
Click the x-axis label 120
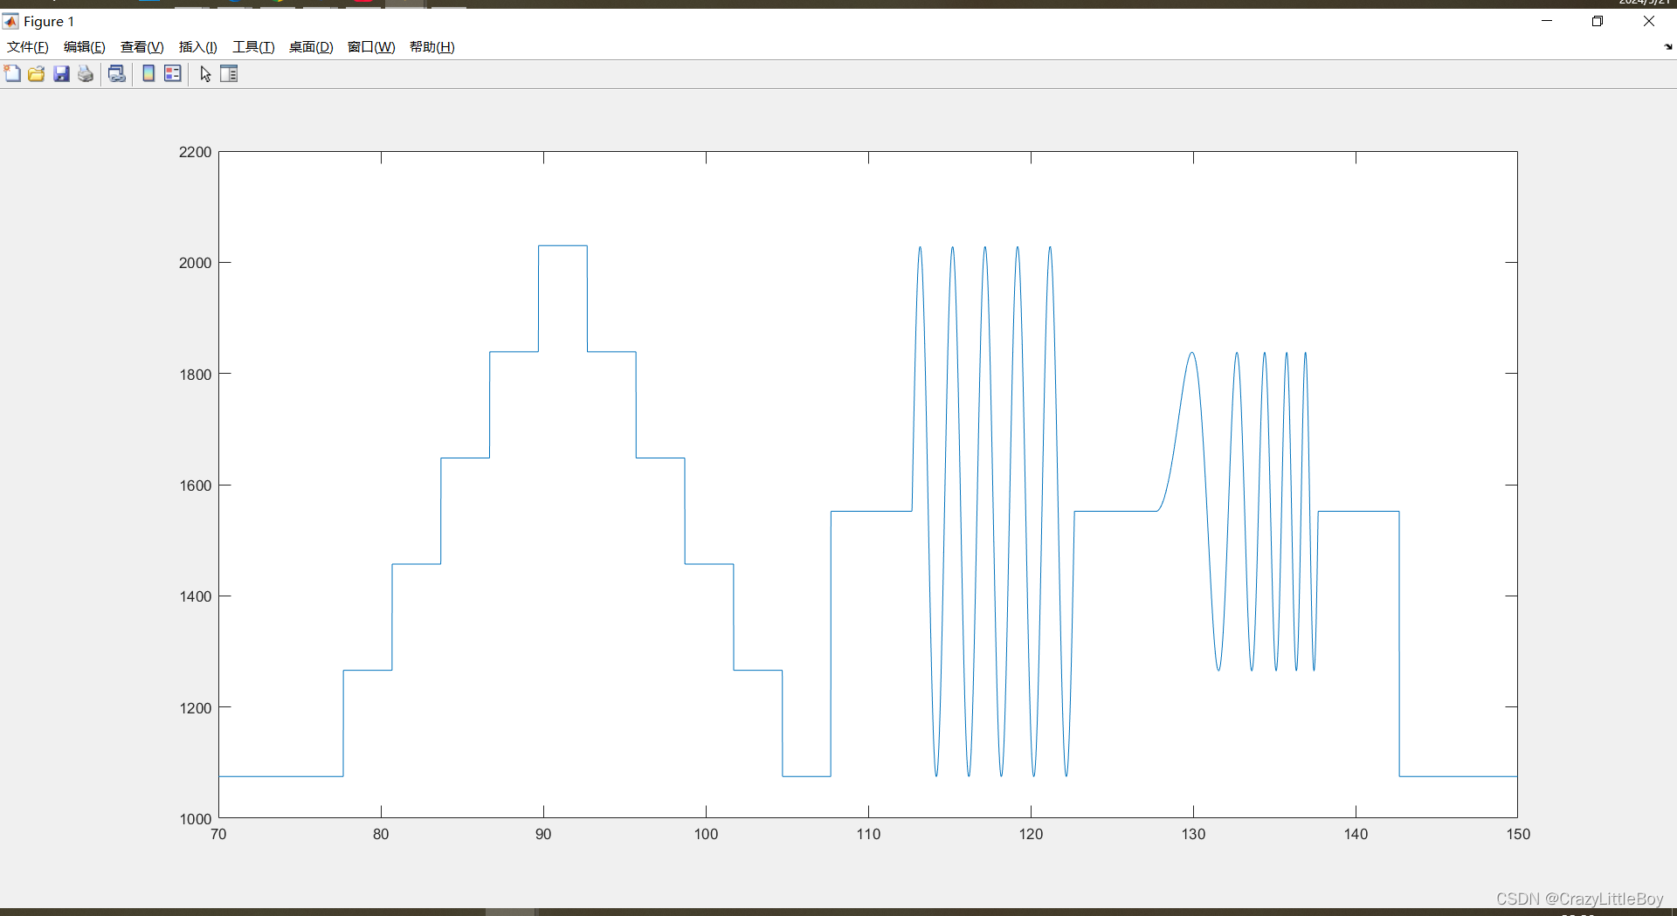pos(1031,834)
